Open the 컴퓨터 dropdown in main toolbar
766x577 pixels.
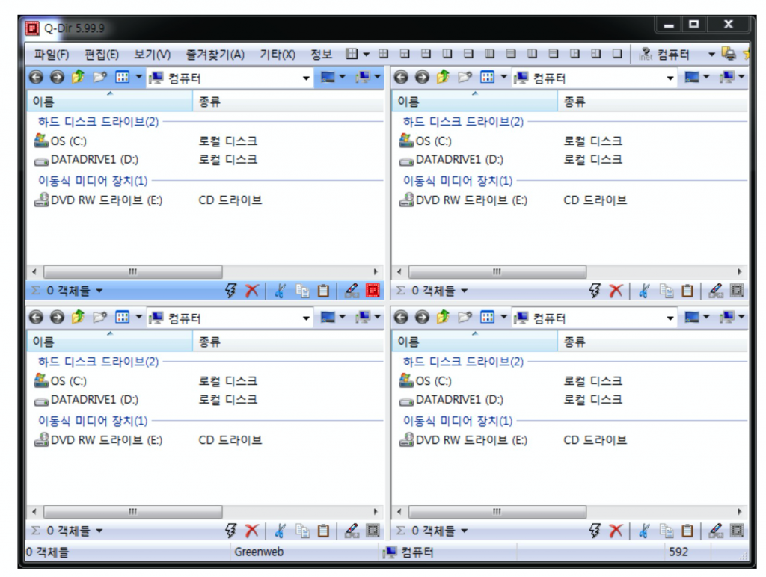[x=711, y=54]
